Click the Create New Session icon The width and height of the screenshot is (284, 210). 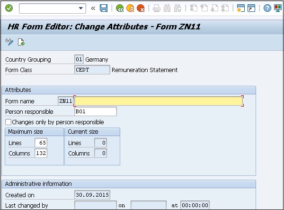click(x=241, y=8)
